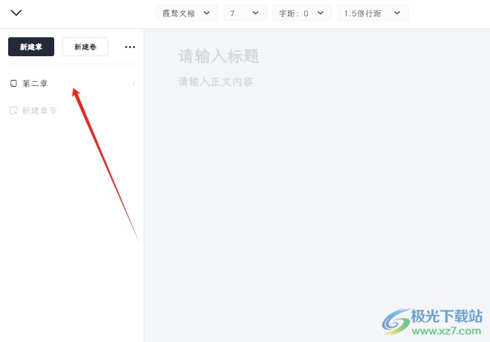Click the add-chapter plus icon beside 新建章节
490x342 pixels.
14,110
